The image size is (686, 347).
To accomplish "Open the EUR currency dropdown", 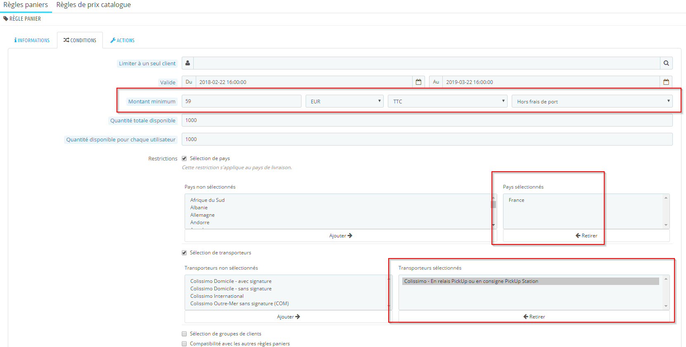I will tap(344, 101).
